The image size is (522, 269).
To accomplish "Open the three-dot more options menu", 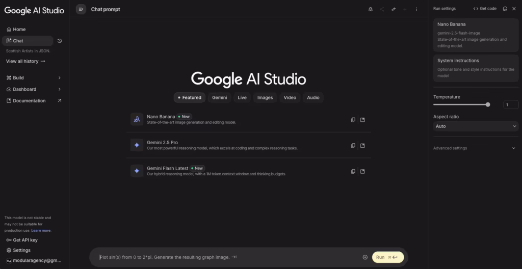I will [x=416, y=9].
